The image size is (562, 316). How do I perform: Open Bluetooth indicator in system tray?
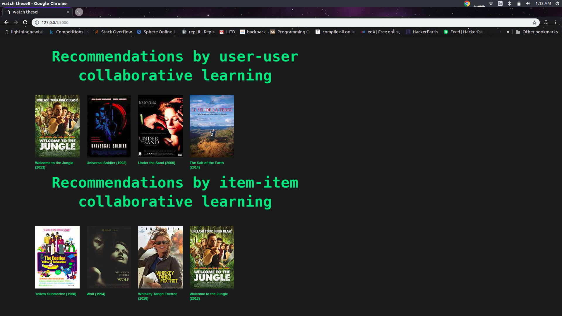coord(509,4)
